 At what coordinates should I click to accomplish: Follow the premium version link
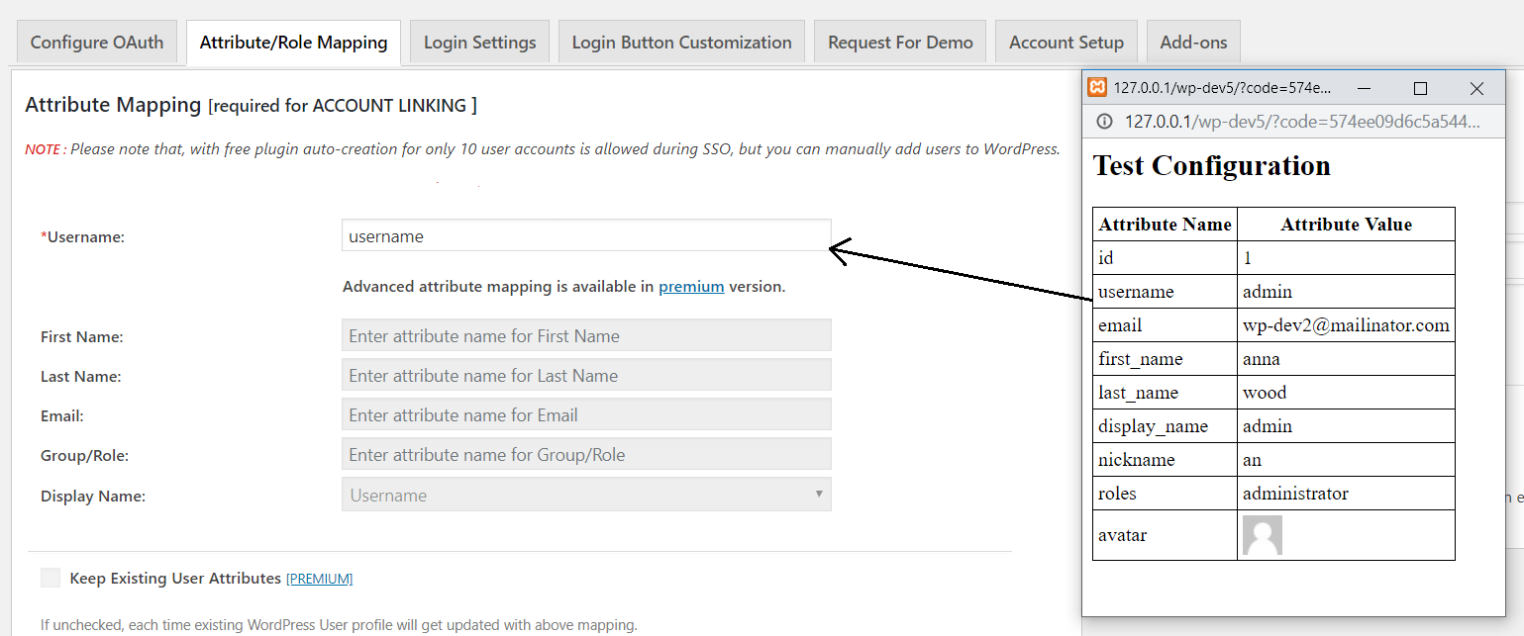[691, 287]
